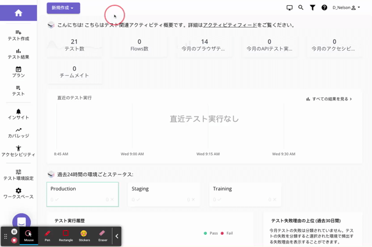Screen dimensions: 372x247
Task: Select the Staging environment card
Action: tap(164, 194)
